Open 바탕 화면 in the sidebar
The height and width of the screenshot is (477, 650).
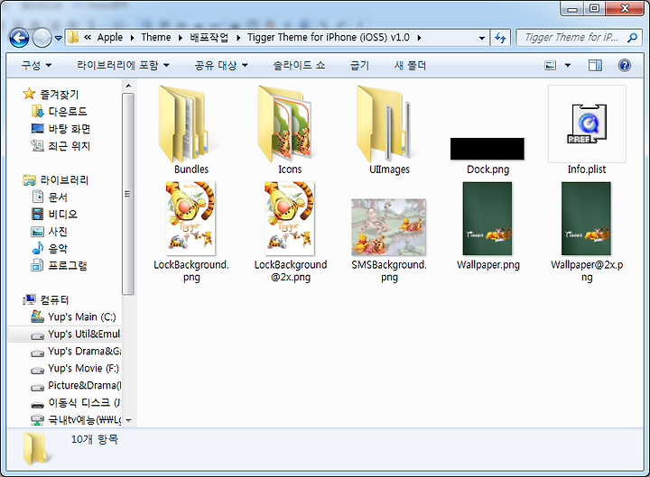tap(61, 129)
